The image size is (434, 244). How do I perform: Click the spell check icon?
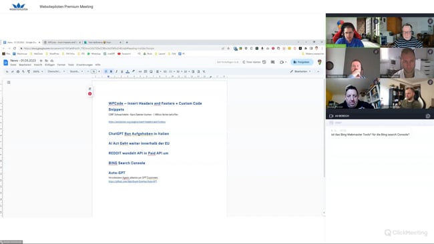[x=23, y=71]
